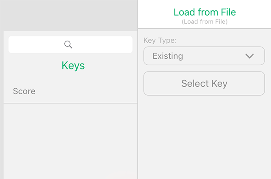The width and height of the screenshot is (271, 179).
Task: Click blank space under Select Key button
Action: click(205, 138)
